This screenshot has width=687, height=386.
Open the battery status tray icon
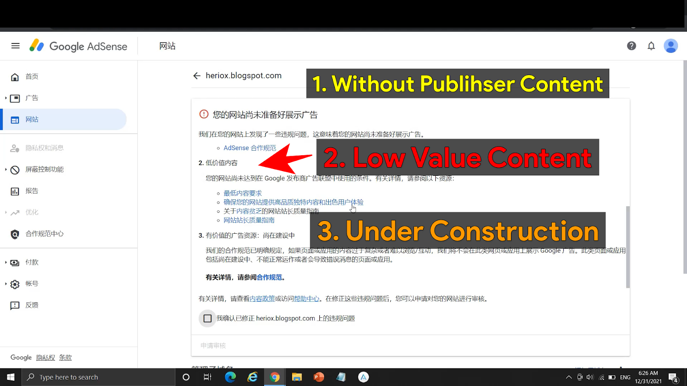(x=612, y=377)
